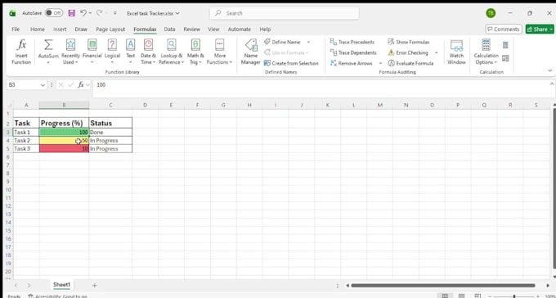The width and height of the screenshot is (556, 298).
Task: Switch to the Insert tab
Action: point(60,29)
